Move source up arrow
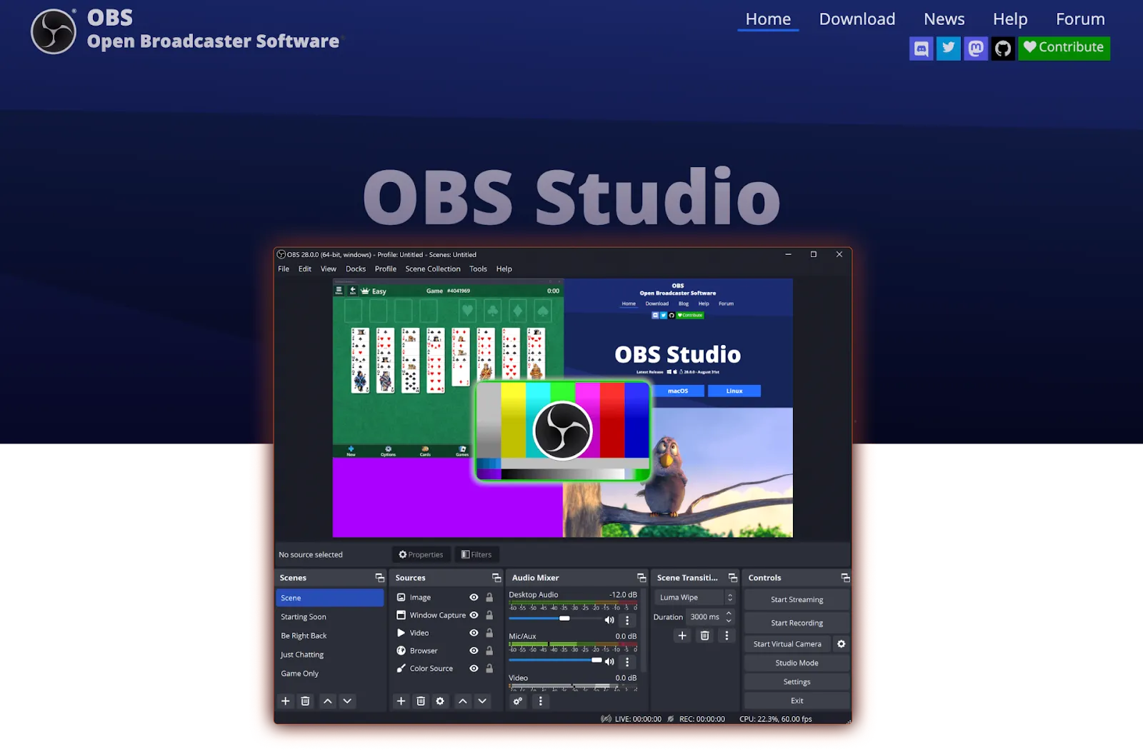This screenshot has width=1143, height=752. click(x=463, y=701)
